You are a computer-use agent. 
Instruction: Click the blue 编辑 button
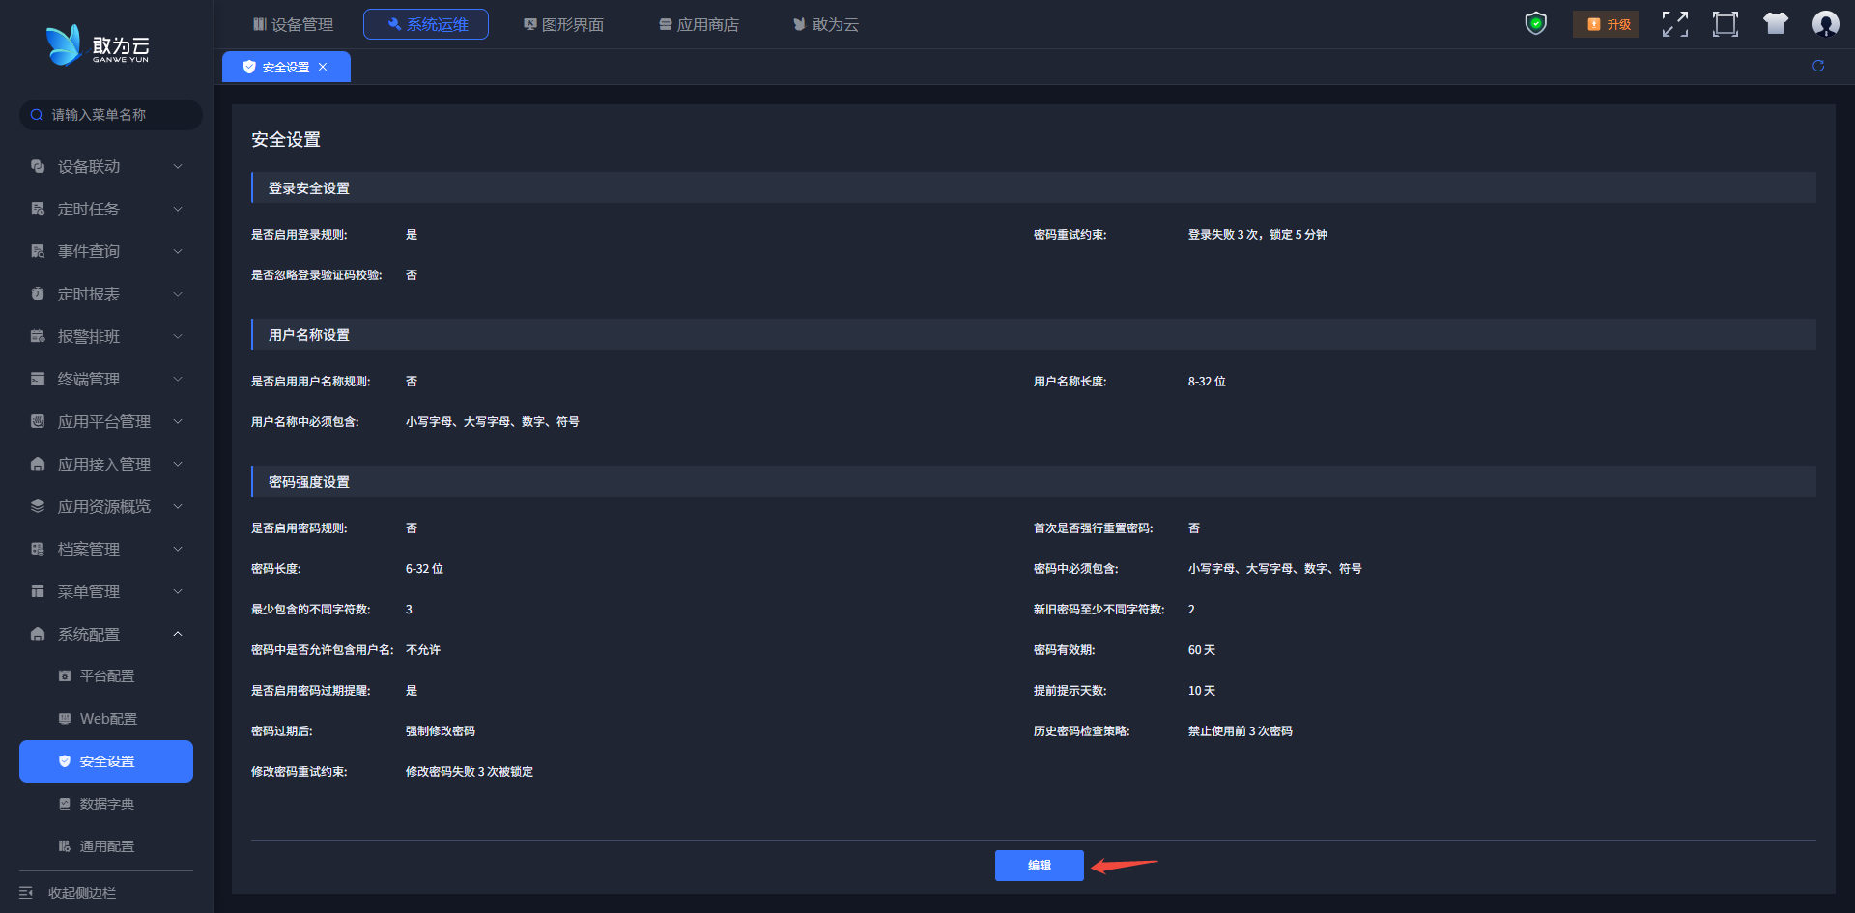[x=1039, y=866]
